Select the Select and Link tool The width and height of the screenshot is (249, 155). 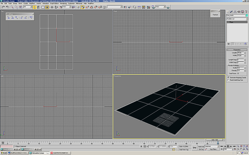[12, 7]
